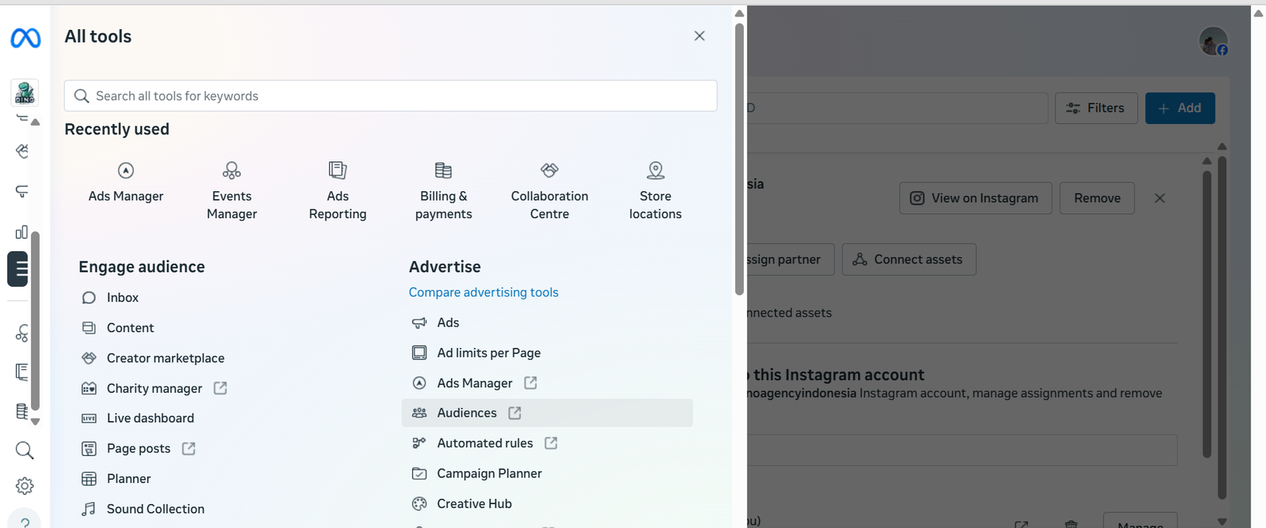
Task: Select Campaign Planner menu item
Action: [x=489, y=473]
